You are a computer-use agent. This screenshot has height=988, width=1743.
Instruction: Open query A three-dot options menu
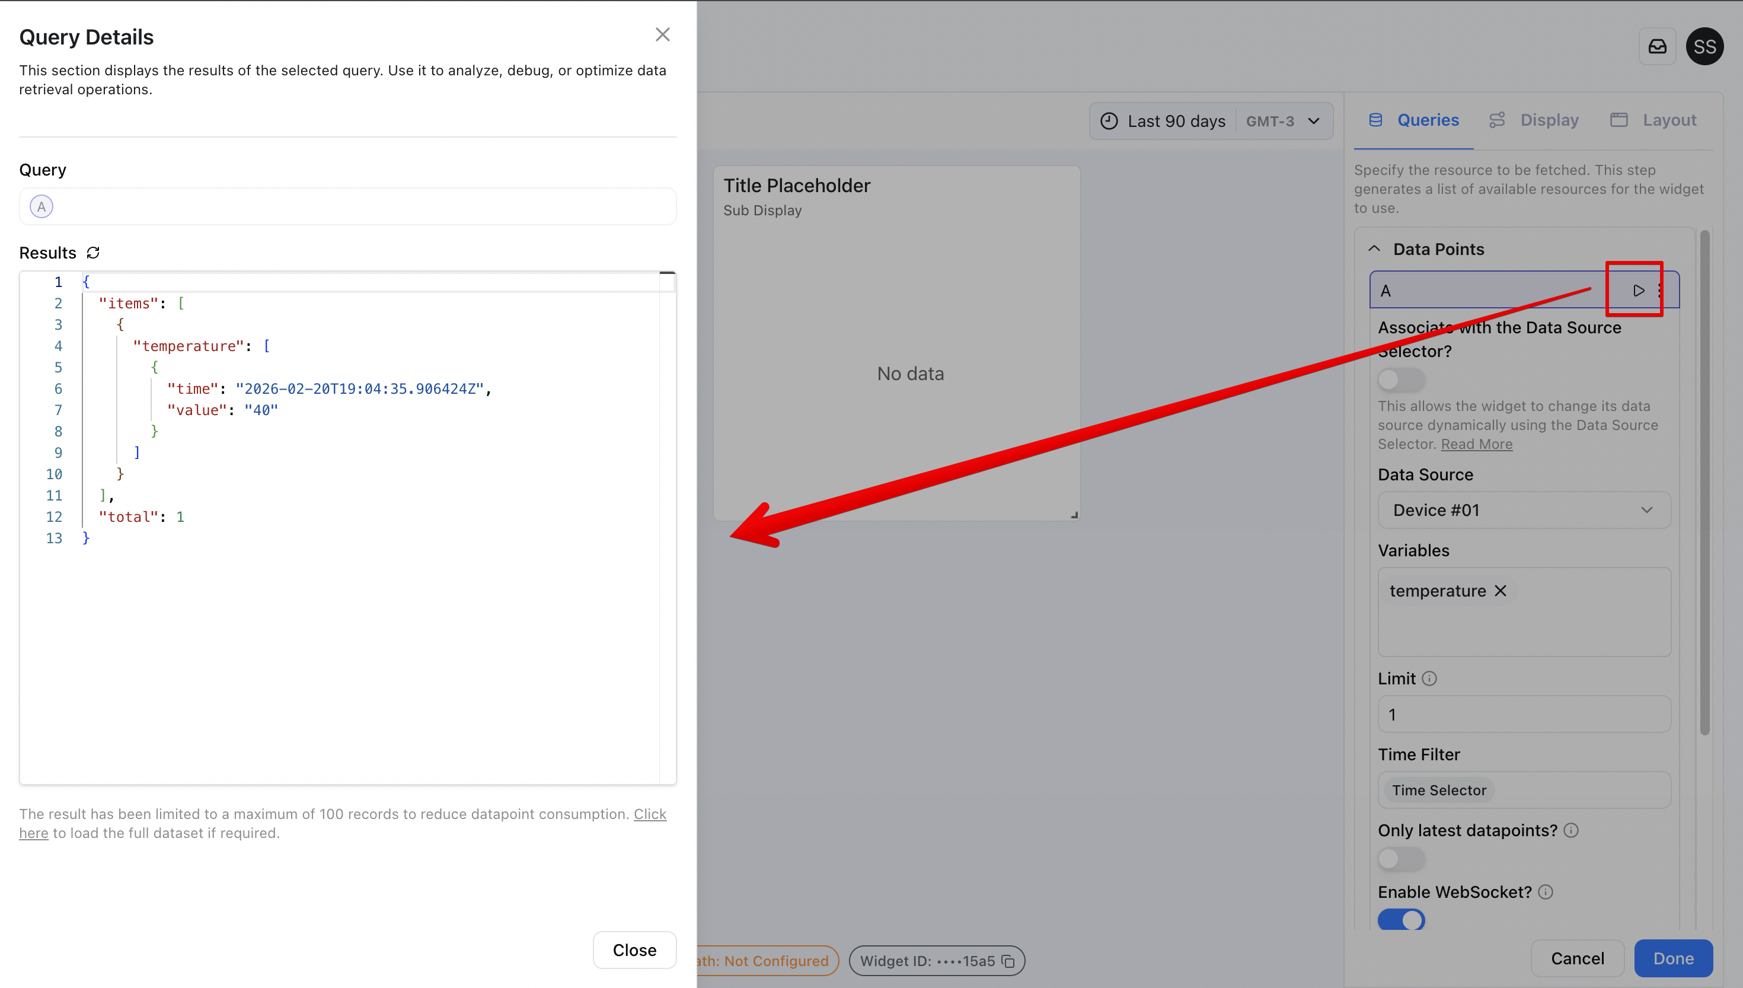(x=1659, y=291)
